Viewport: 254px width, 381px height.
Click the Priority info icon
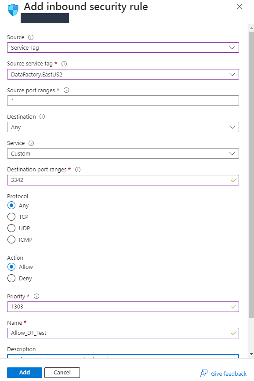(36, 296)
